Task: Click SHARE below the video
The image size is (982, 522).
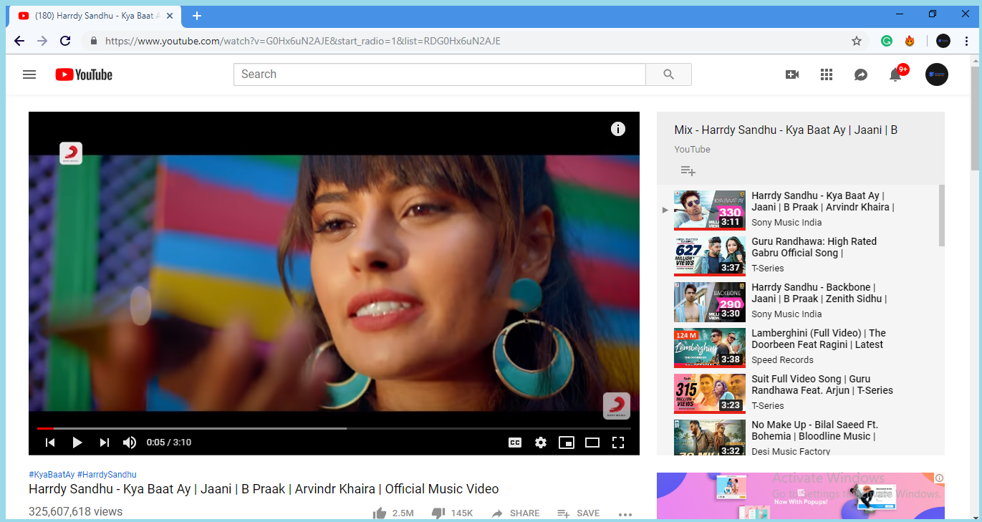Action: (x=524, y=513)
